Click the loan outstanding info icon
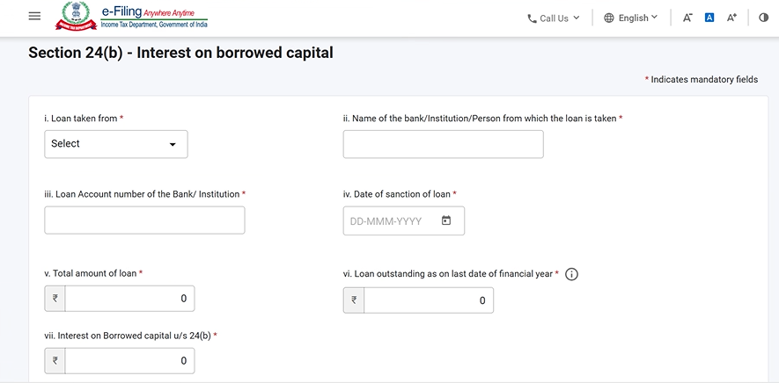Image resolution: width=779 pixels, height=383 pixels. (x=571, y=274)
